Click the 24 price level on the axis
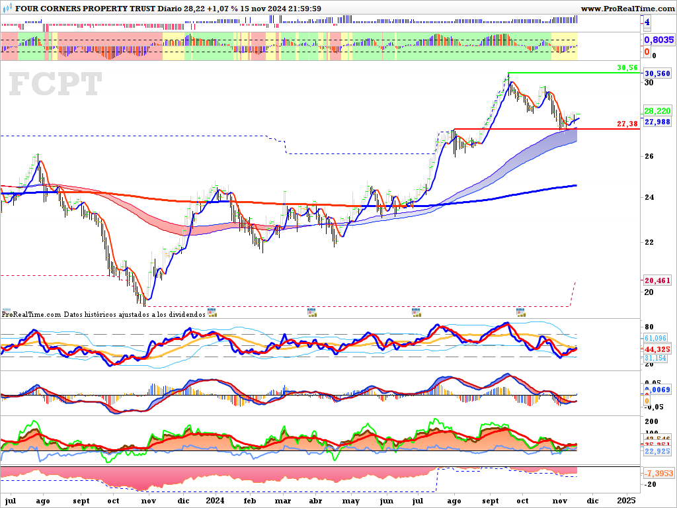 coord(649,197)
